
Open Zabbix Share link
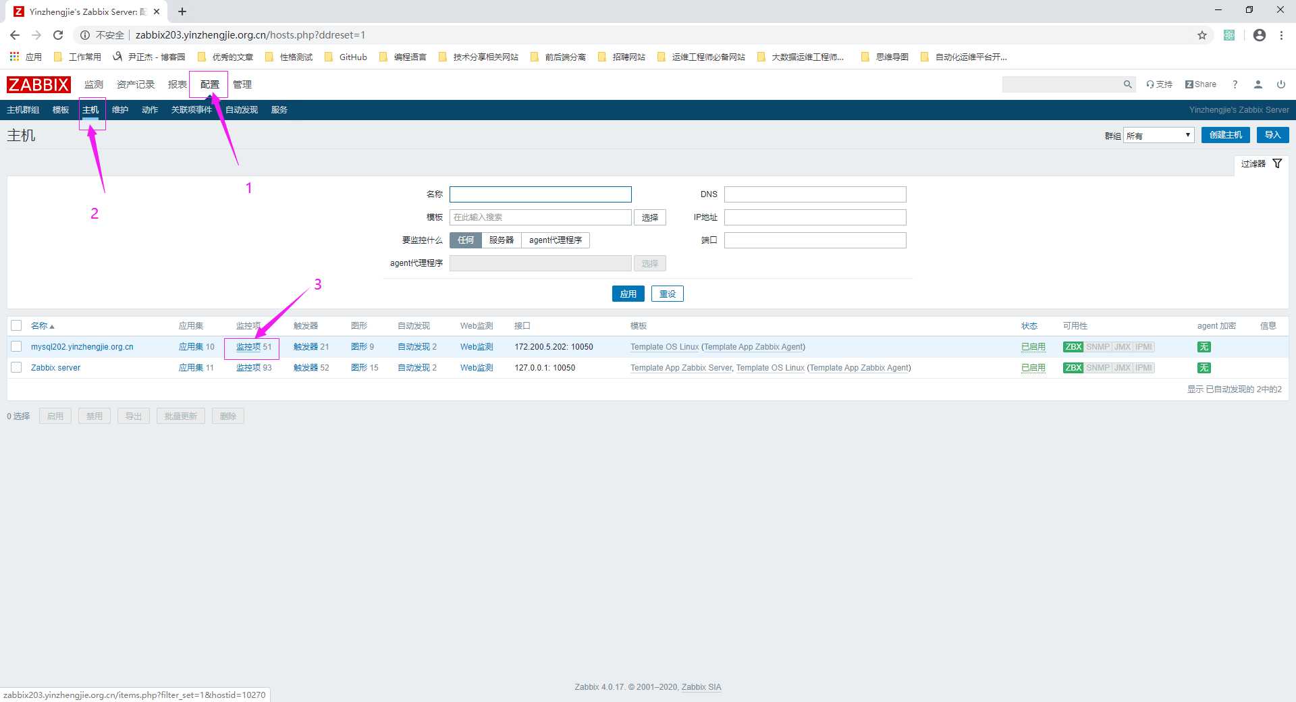pyautogui.click(x=1201, y=84)
